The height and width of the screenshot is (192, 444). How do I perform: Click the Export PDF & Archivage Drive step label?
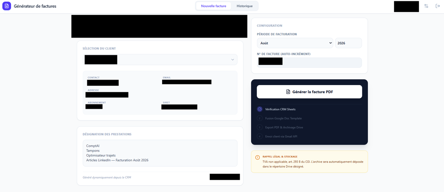[284, 127]
